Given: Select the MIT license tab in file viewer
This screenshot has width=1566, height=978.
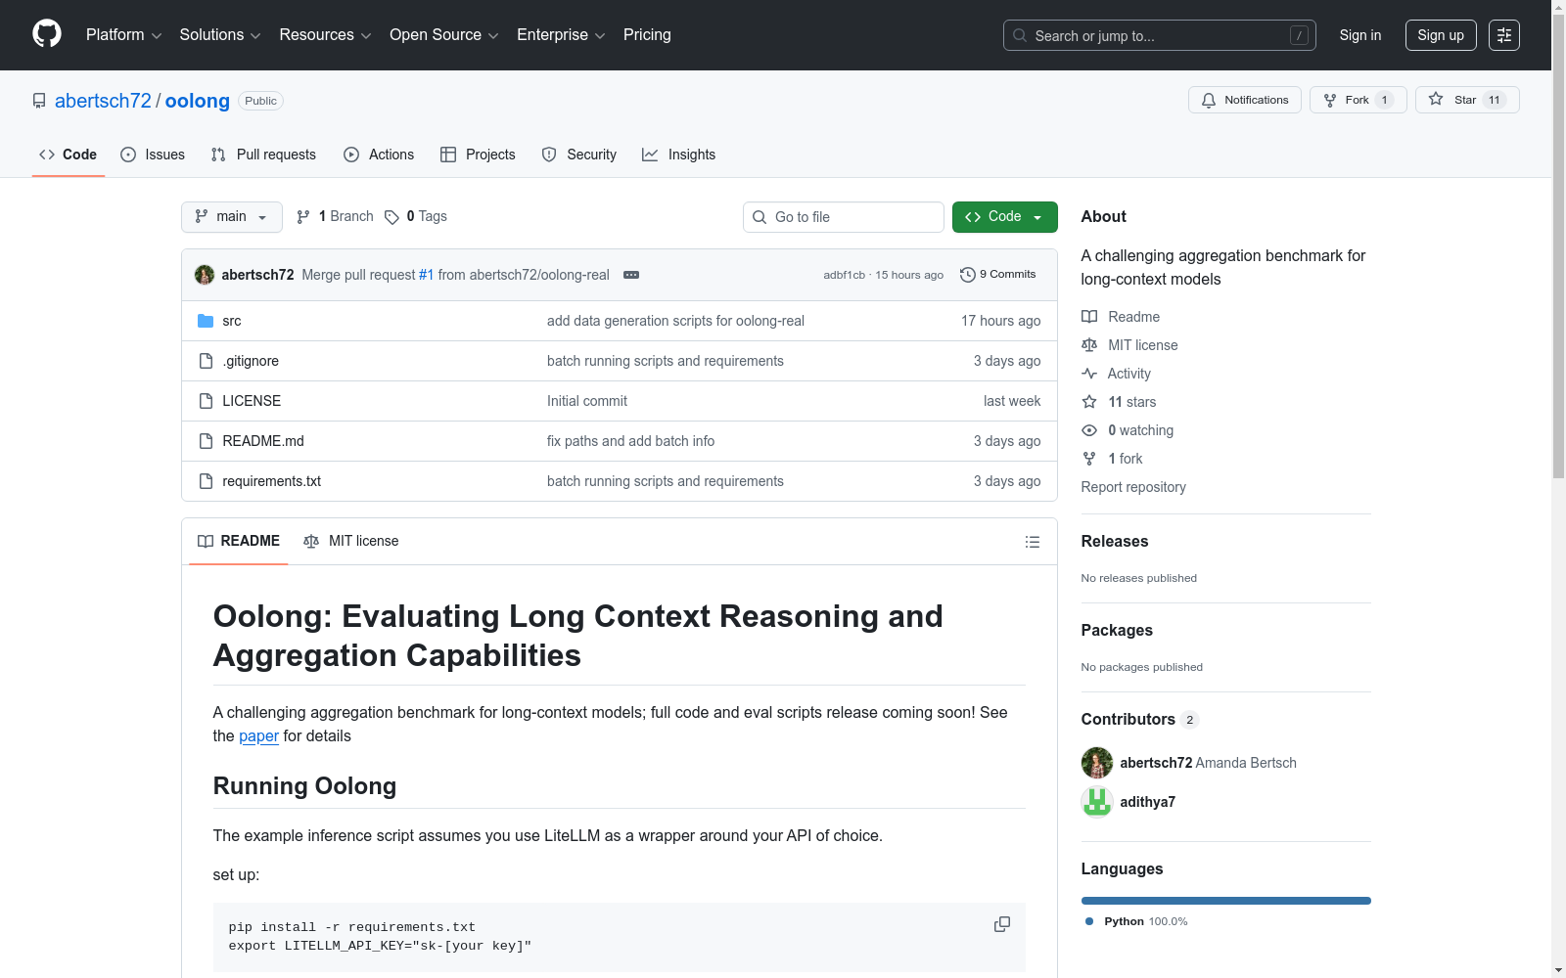Looking at the screenshot, I should click(x=351, y=542).
